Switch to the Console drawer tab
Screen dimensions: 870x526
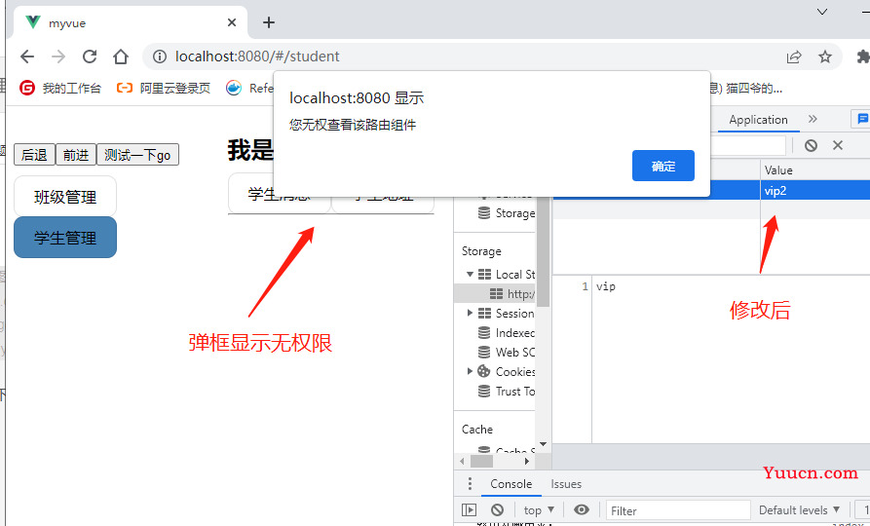[511, 484]
